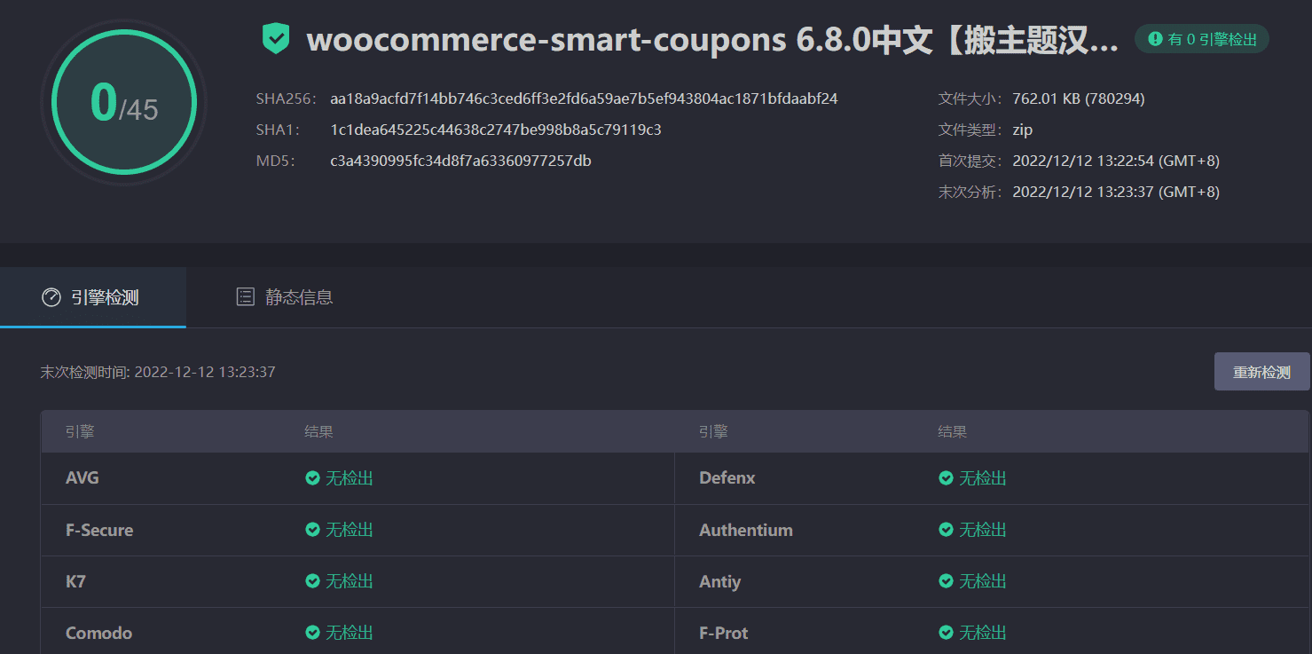Click the check icon in the F-Prot row
This screenshot has width=1312, height=654.
point(946,633)
